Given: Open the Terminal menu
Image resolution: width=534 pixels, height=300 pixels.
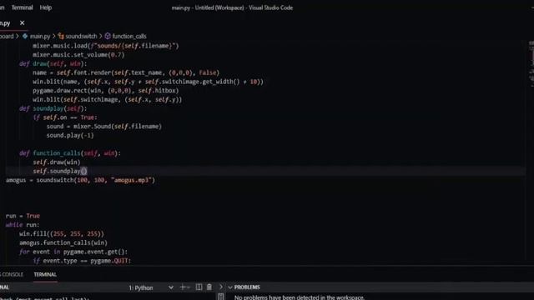Looking at the screenshot, I should tap(23, 7).
